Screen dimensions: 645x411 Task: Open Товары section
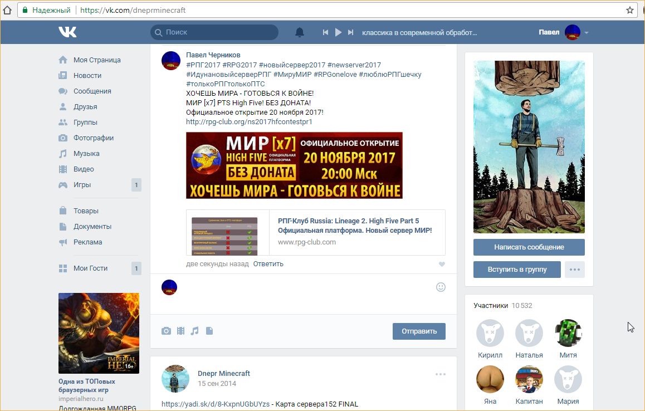pos(86,211)
